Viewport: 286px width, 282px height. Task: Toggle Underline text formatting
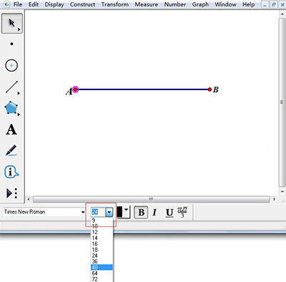[169, 213]
